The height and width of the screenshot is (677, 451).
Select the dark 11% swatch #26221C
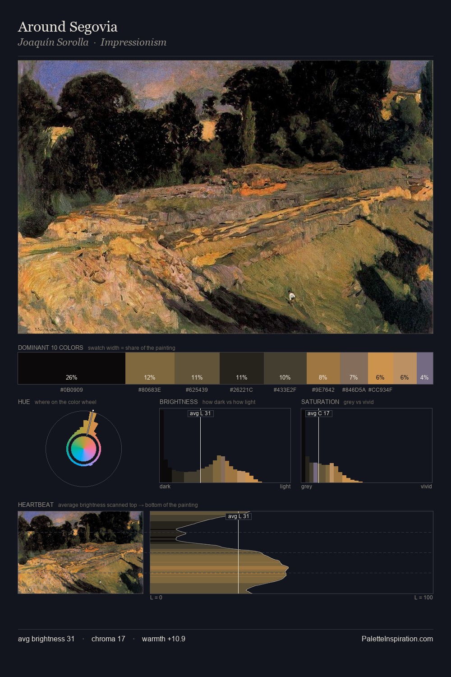pyautogui.click(x=242, y=368)
